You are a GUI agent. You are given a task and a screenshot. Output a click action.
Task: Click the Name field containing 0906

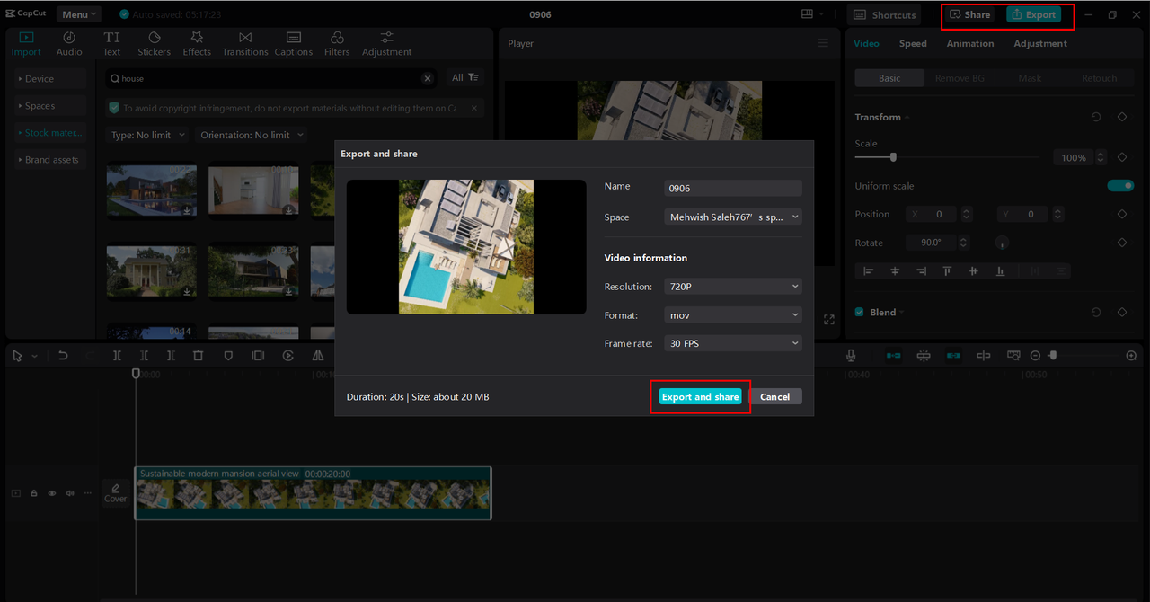pyautogui.click(x=733, y=189)
